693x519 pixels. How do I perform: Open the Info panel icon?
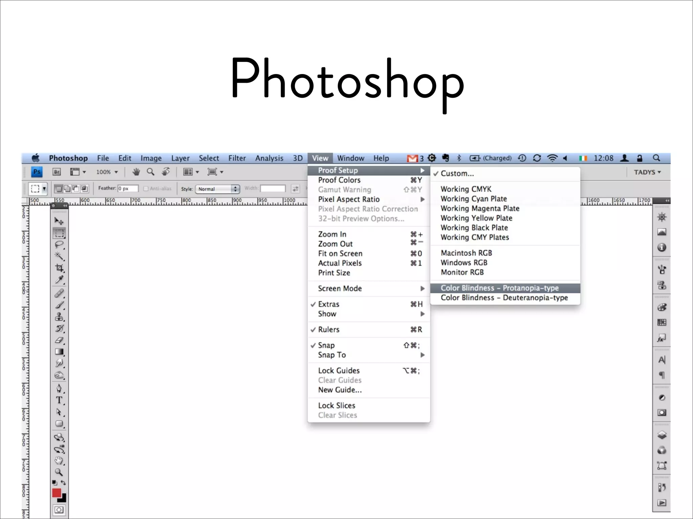tap(662, 247)
